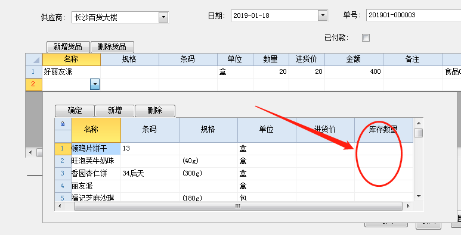Click the 单号 input field
Viewport: 461px width, 235px height.
pyautogui.click(x=413, y=15)
